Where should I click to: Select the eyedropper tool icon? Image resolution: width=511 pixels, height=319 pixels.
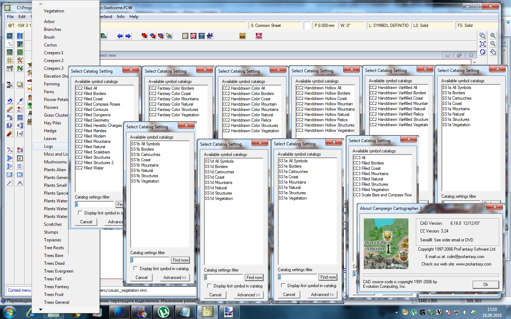[x=20, y=101]
